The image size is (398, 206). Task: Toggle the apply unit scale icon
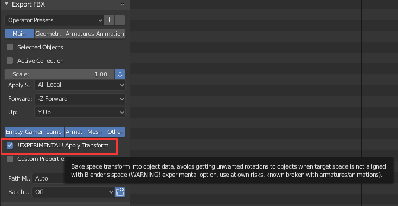(120, 74)
